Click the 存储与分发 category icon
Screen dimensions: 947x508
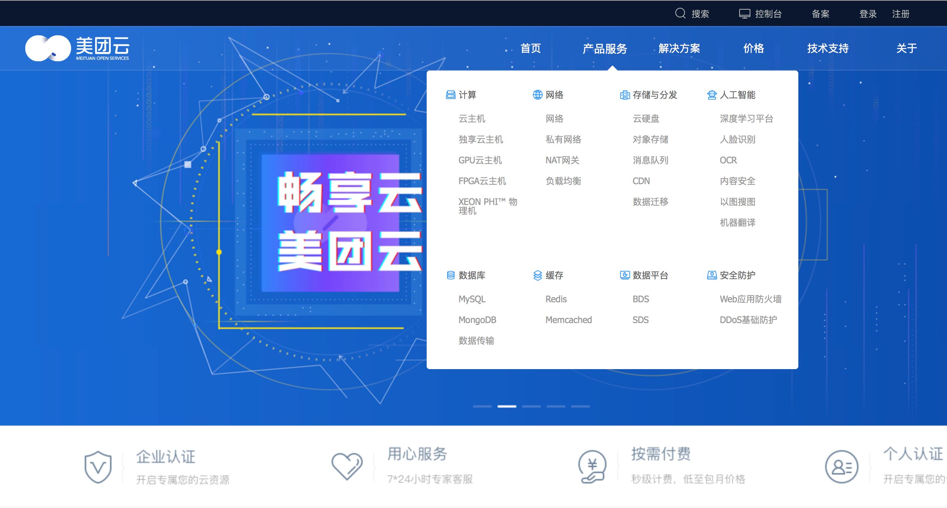click(x=625, y=95)
